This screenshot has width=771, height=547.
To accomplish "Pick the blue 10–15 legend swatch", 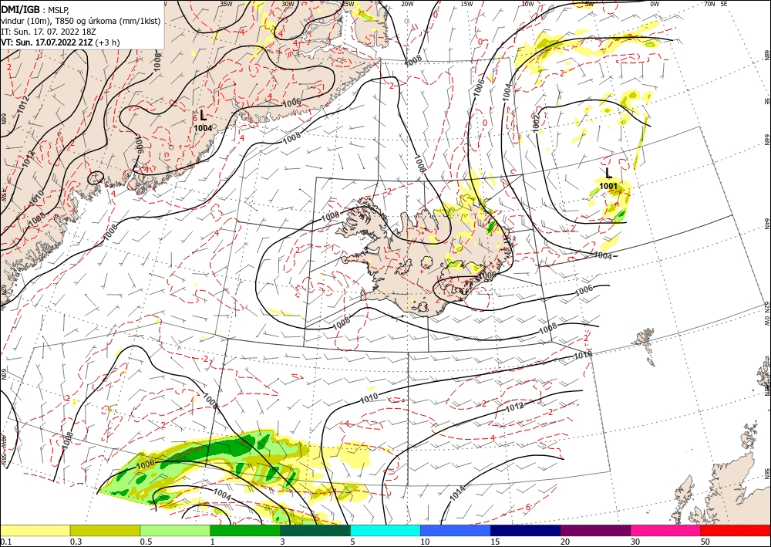I will (456, 530).
